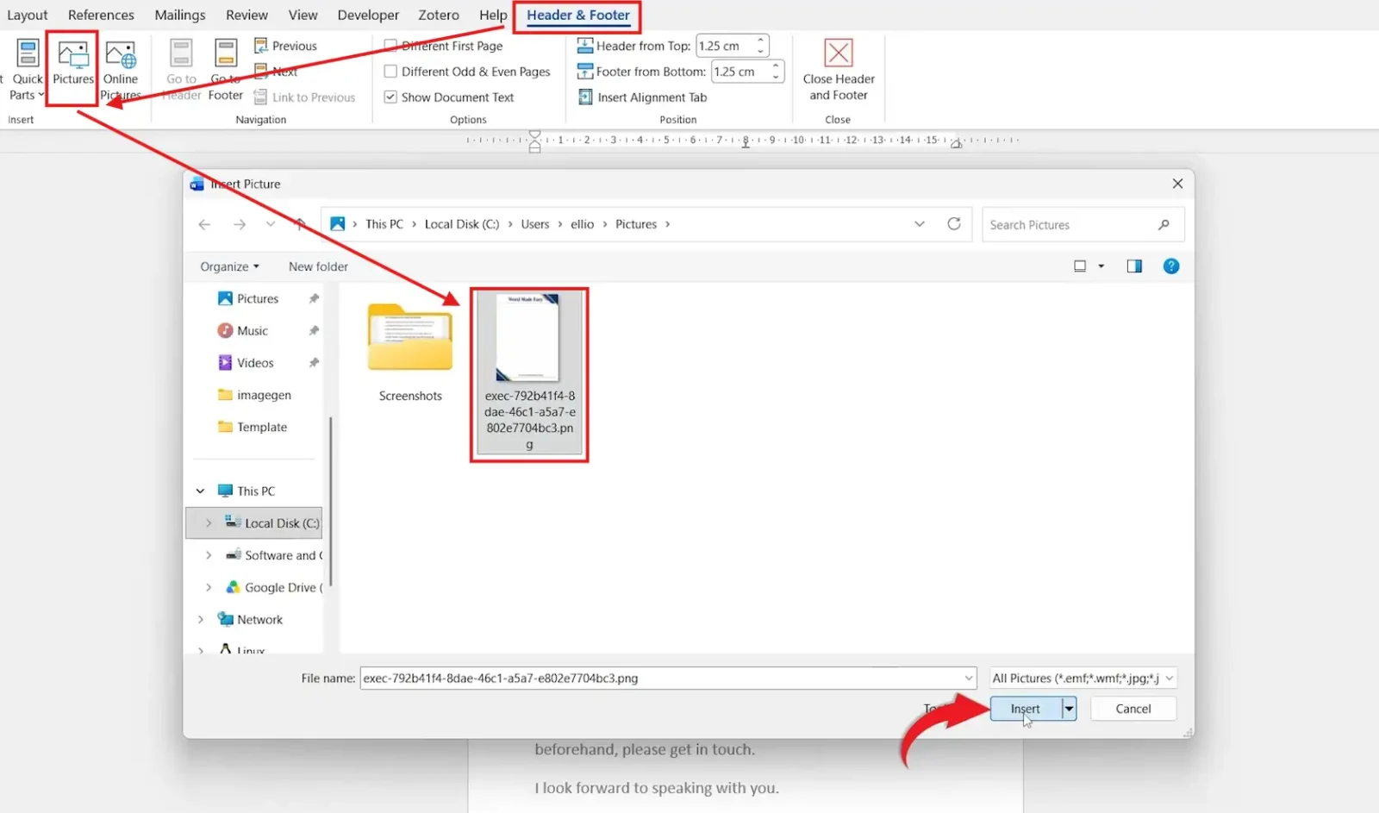Toggle the preview pane icon

click(1134, 266)
